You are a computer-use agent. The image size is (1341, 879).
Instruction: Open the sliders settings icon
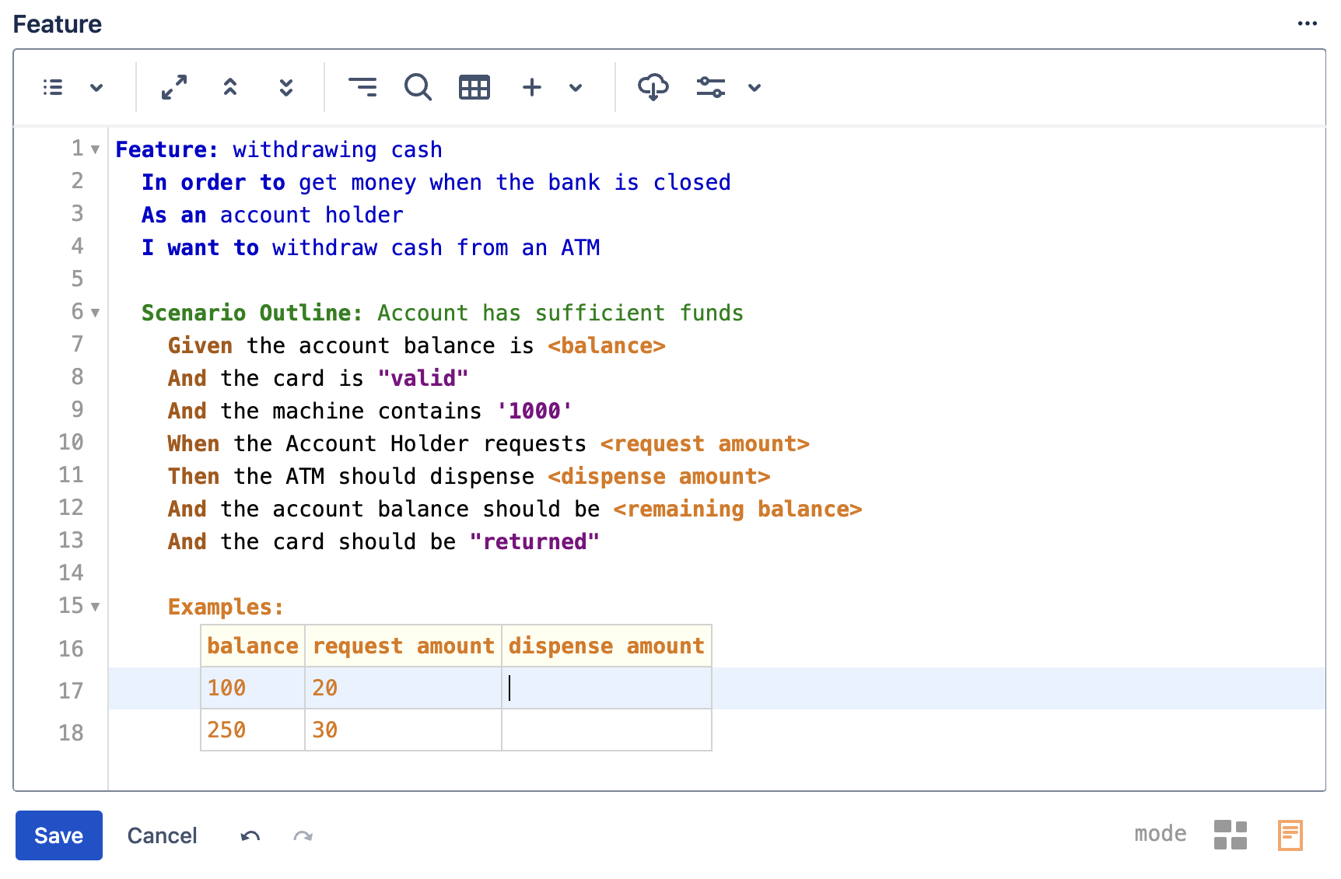click(x=711, y=87)
